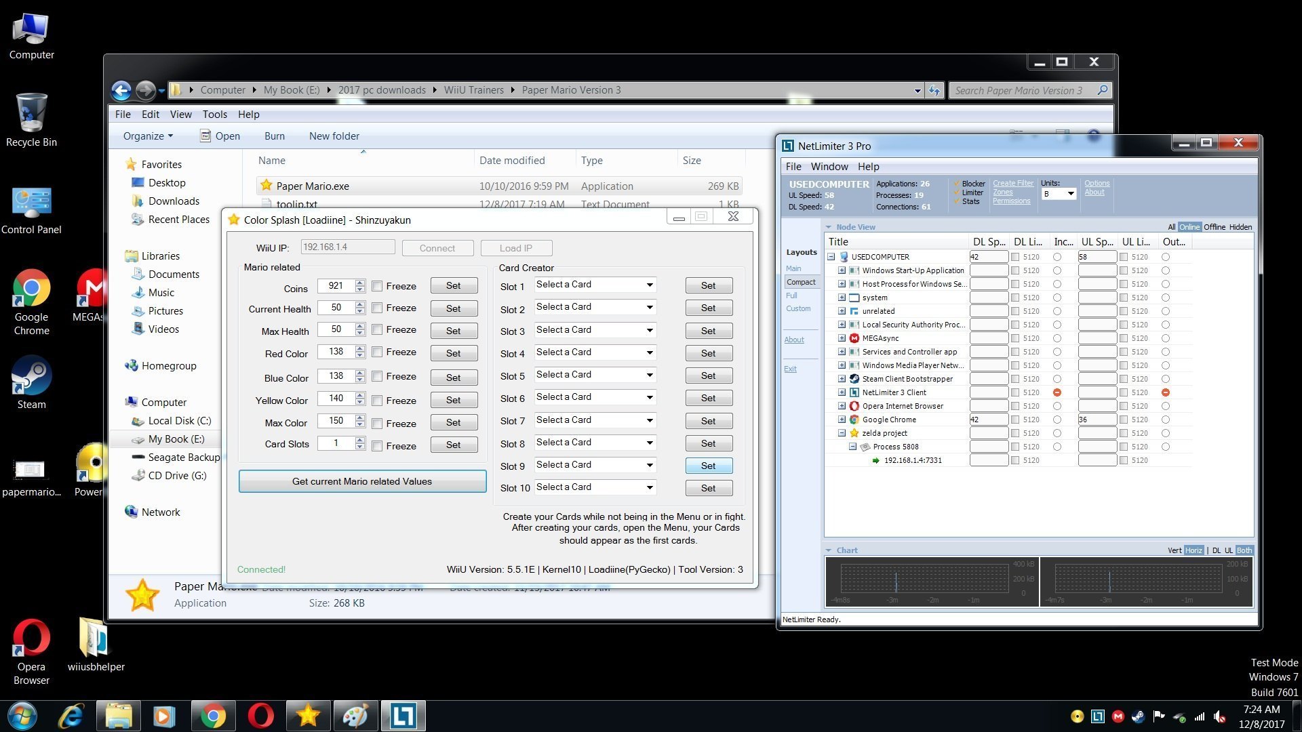
Task: Switch to Opera in the taskbar
Action: [260, 716]
